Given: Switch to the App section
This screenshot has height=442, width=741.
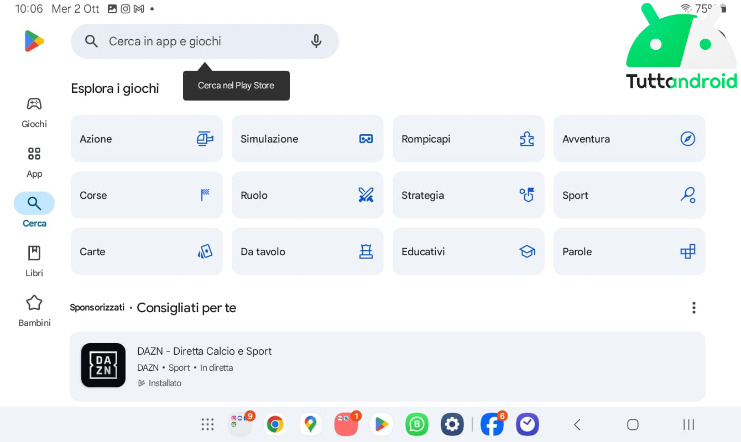Looking at the screenshot, I should (x=34, y=162).
